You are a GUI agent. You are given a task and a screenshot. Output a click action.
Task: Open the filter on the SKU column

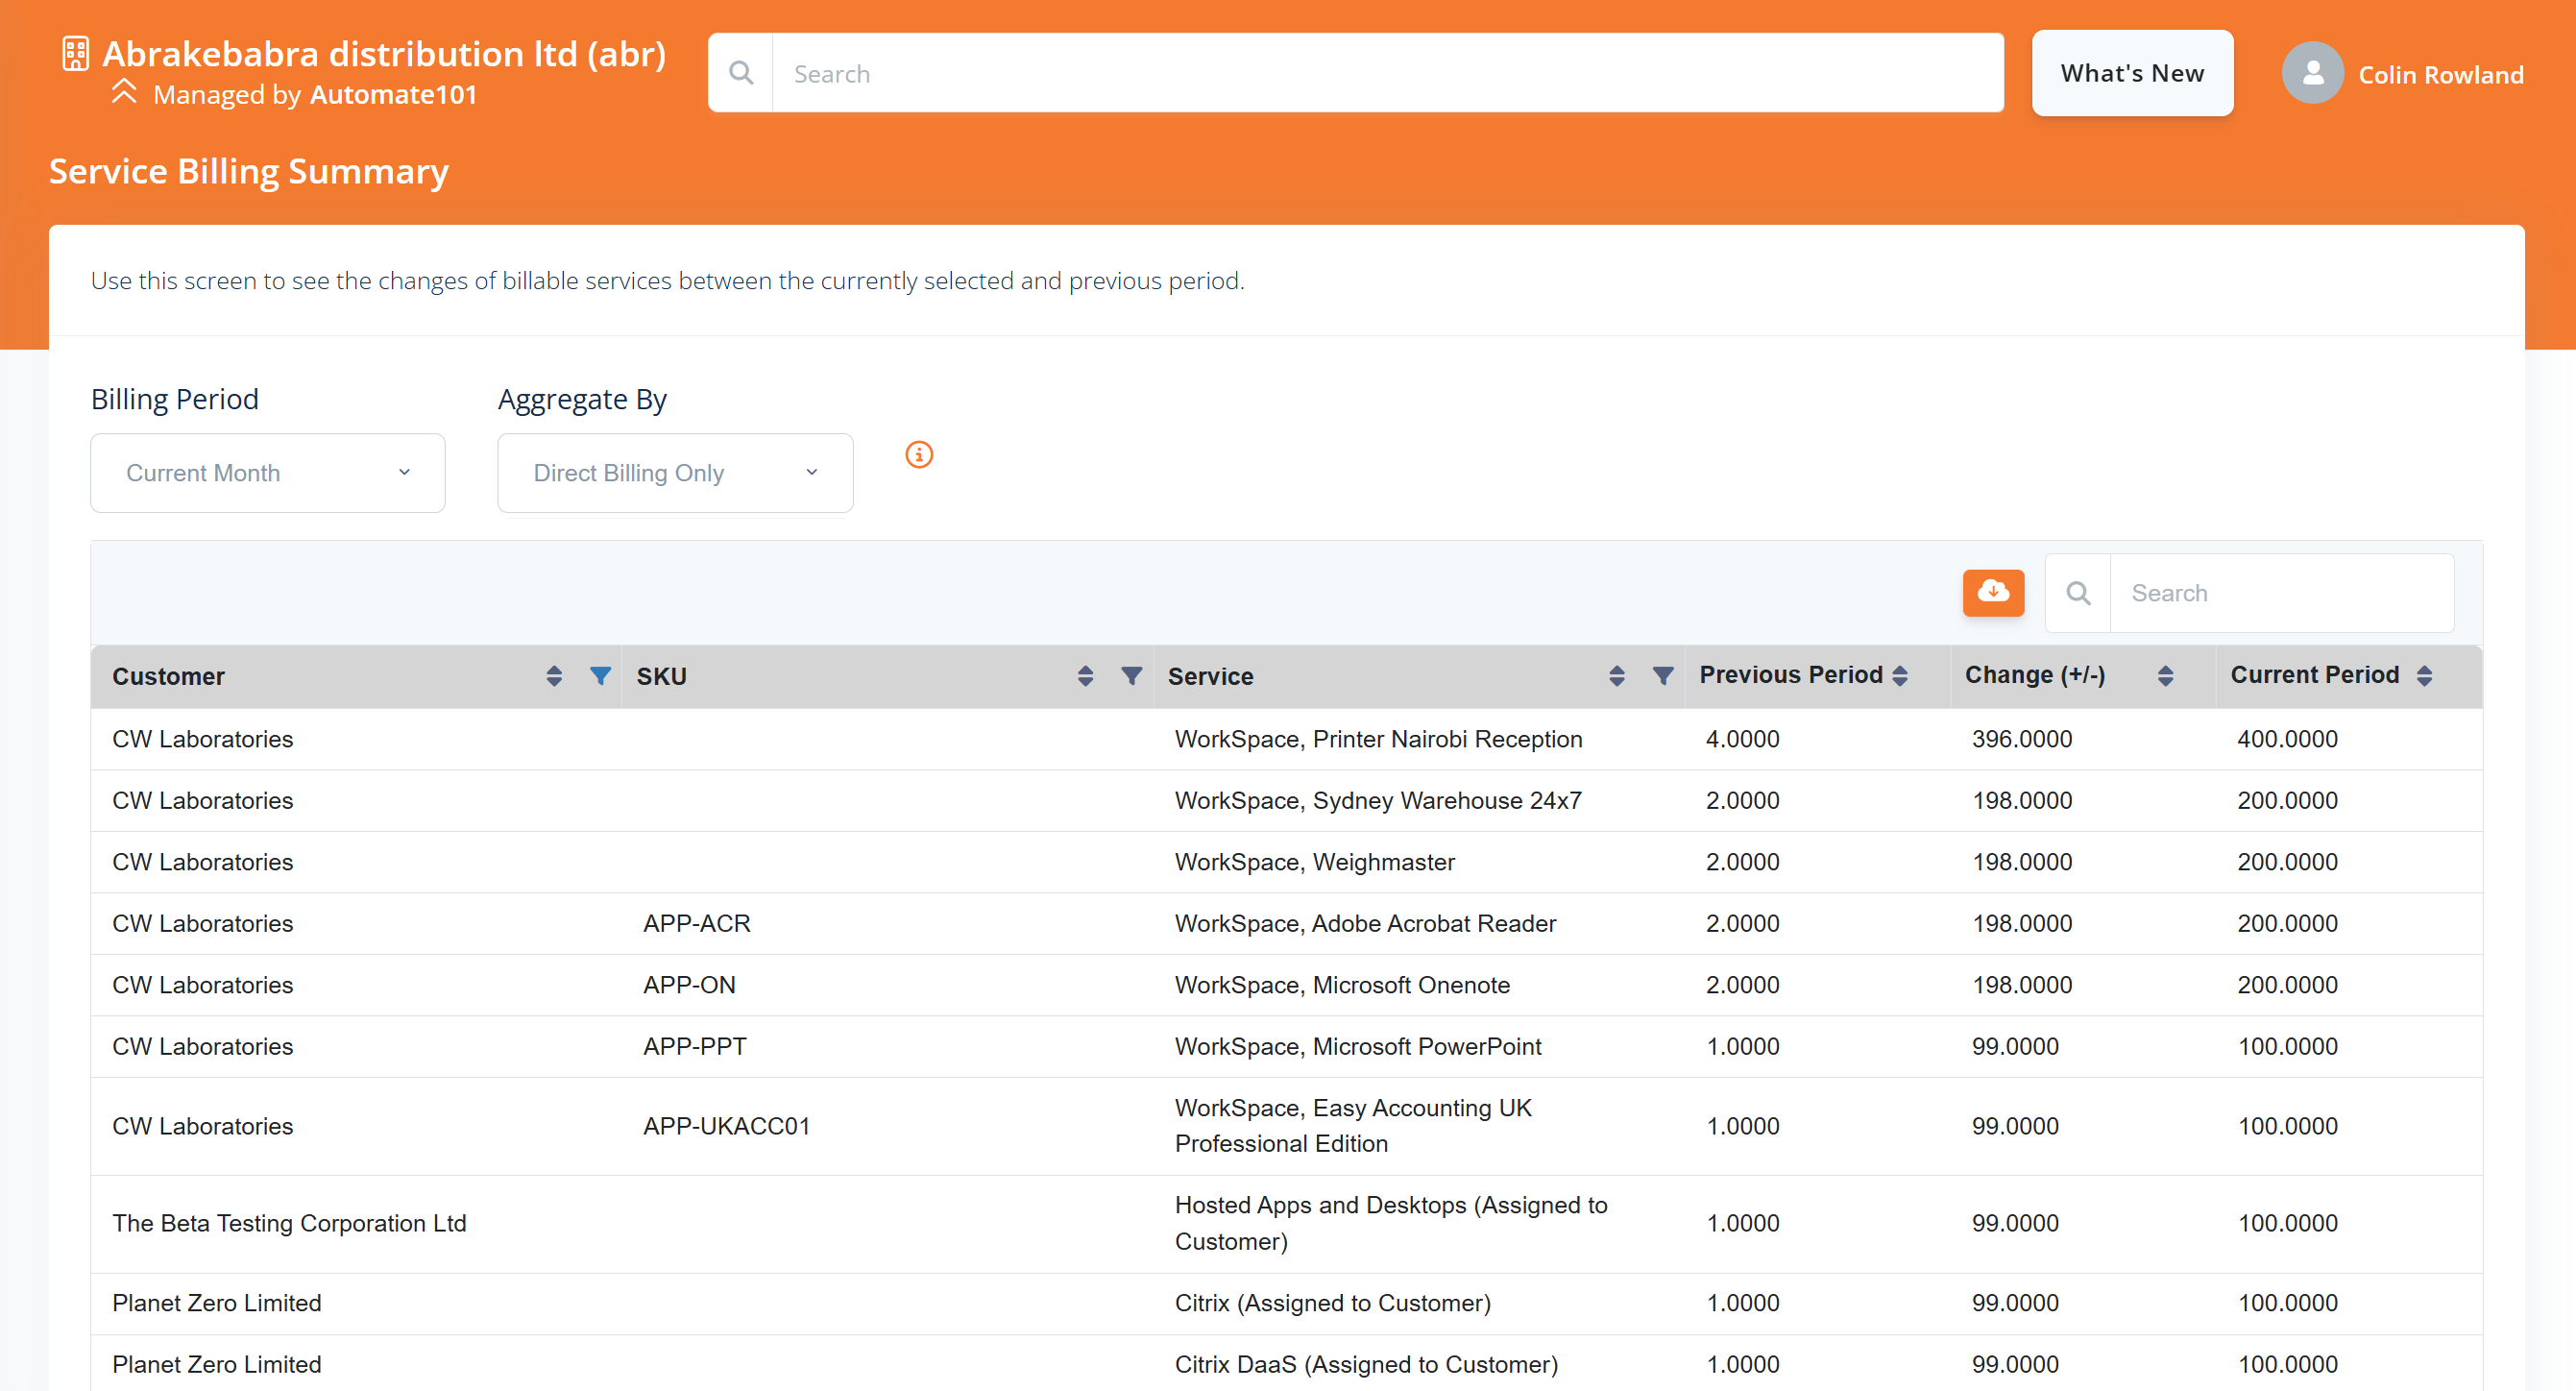pyautogui.click(x=1131, y=675)
